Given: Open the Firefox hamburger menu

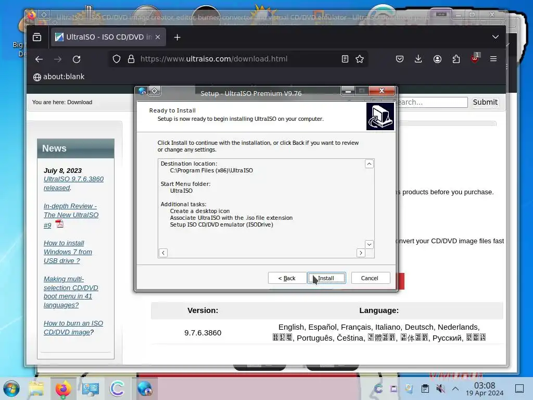Looking at the screenshot, I should [493, 59].
